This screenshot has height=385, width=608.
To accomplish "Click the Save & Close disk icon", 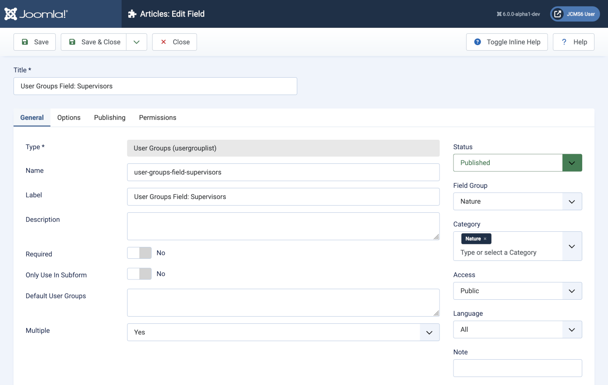I will click(x=72, y=42).
